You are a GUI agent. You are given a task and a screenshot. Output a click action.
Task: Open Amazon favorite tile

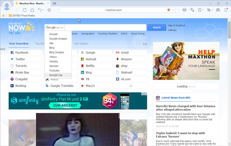[131, 59]
